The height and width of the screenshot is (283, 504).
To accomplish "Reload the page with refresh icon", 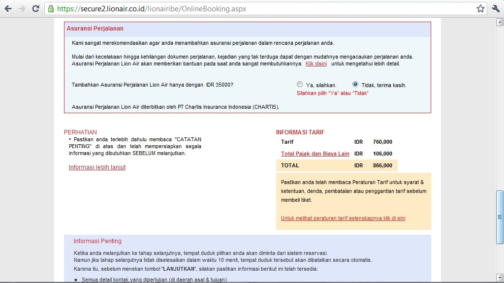I will pos(35,9).
